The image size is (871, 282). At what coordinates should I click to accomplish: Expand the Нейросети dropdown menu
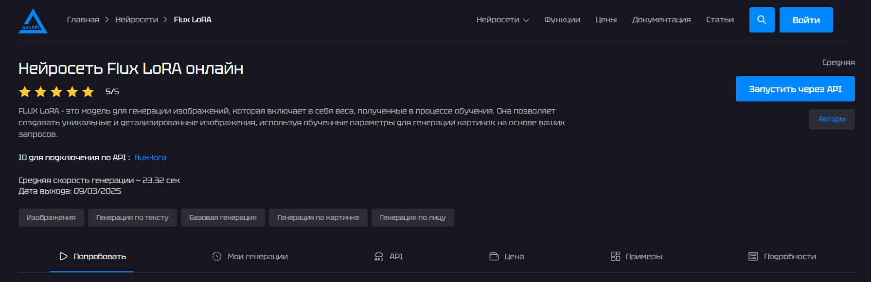[x=502, y=20]
